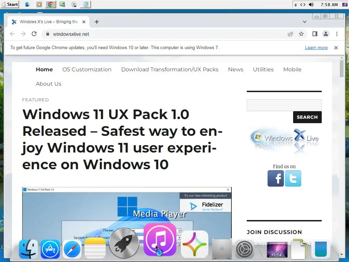Open the pink iTunes Media Player icon
The height and width of the screenshot is (262, 349).
tap(160, 239)
